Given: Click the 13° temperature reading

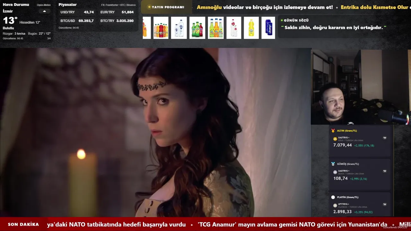Looking at the screenshot, I should pos(10,21).
